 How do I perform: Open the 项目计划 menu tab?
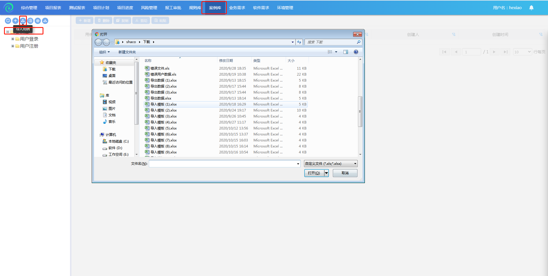101,8
